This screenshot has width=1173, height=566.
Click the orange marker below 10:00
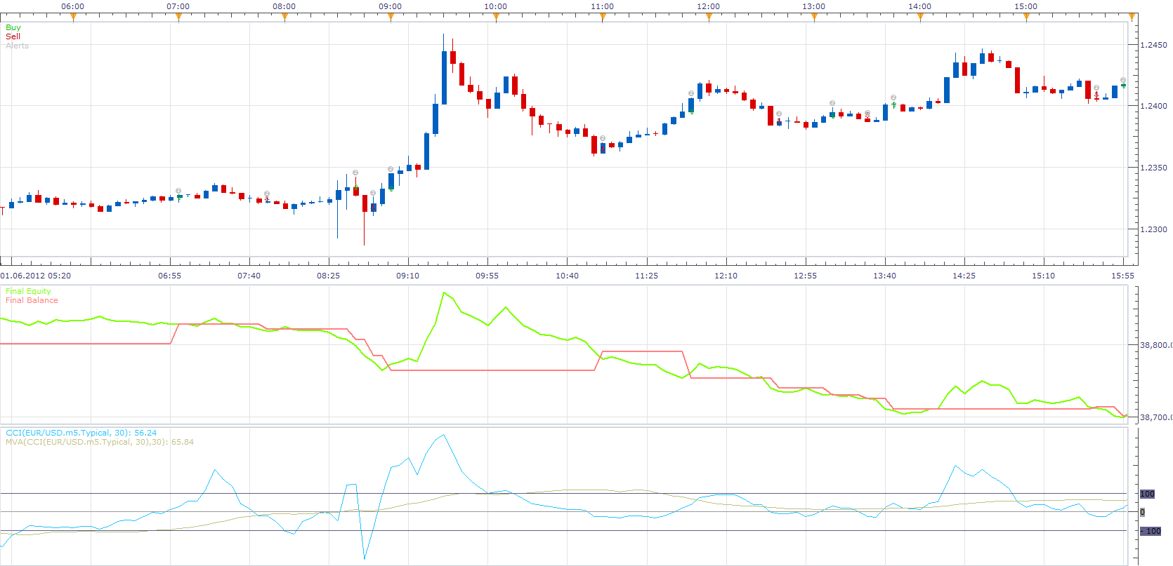[497, 18]
